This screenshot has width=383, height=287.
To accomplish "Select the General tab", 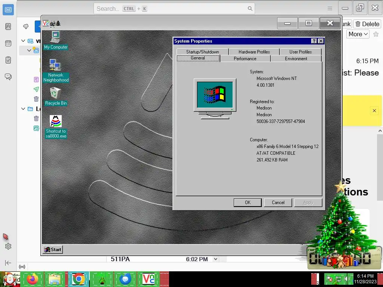I will [x=198, y=58].
